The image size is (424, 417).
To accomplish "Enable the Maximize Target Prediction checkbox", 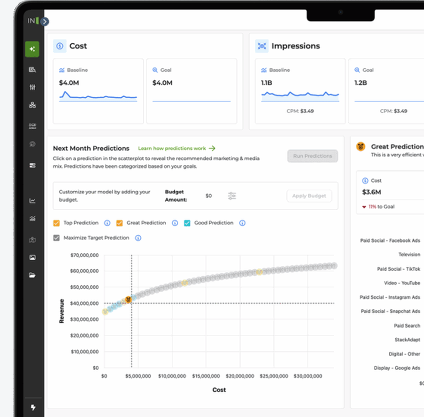I will tap(56, 238).
